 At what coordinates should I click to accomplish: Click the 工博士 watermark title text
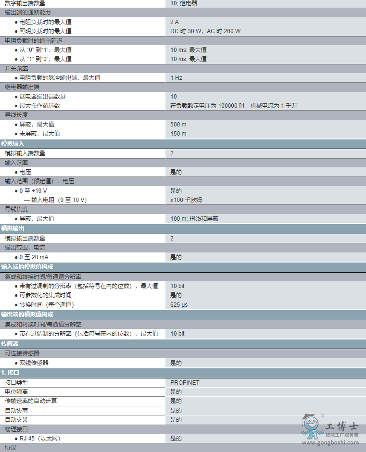point(342,426)
